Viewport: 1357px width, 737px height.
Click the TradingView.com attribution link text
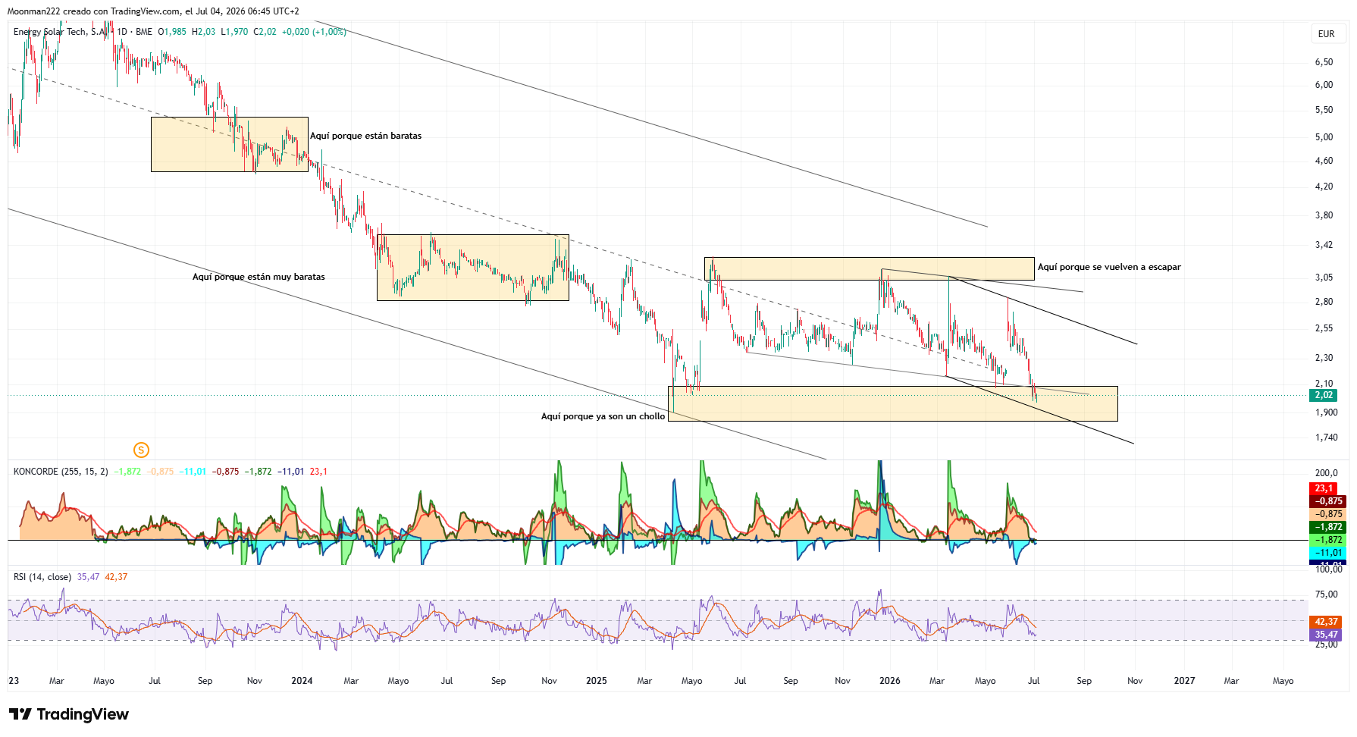point(146,11)
